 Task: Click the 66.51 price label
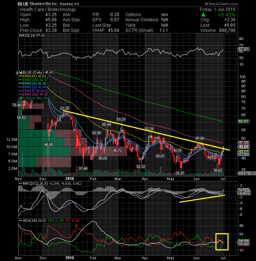click(x=22, y=118)
